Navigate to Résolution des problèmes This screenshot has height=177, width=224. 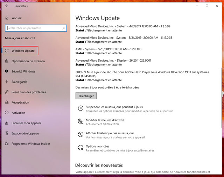(x=29, y=92)
